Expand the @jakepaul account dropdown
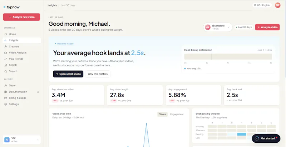This screenshot has width=286, height=147. pyautogui.click(x=228, y=27)
